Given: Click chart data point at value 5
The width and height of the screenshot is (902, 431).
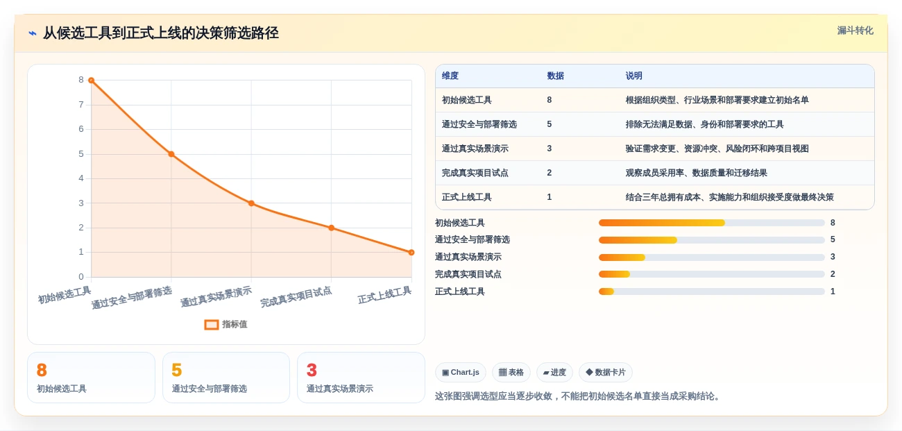Looking at the screenshot, I should click(x=171, y=154).
